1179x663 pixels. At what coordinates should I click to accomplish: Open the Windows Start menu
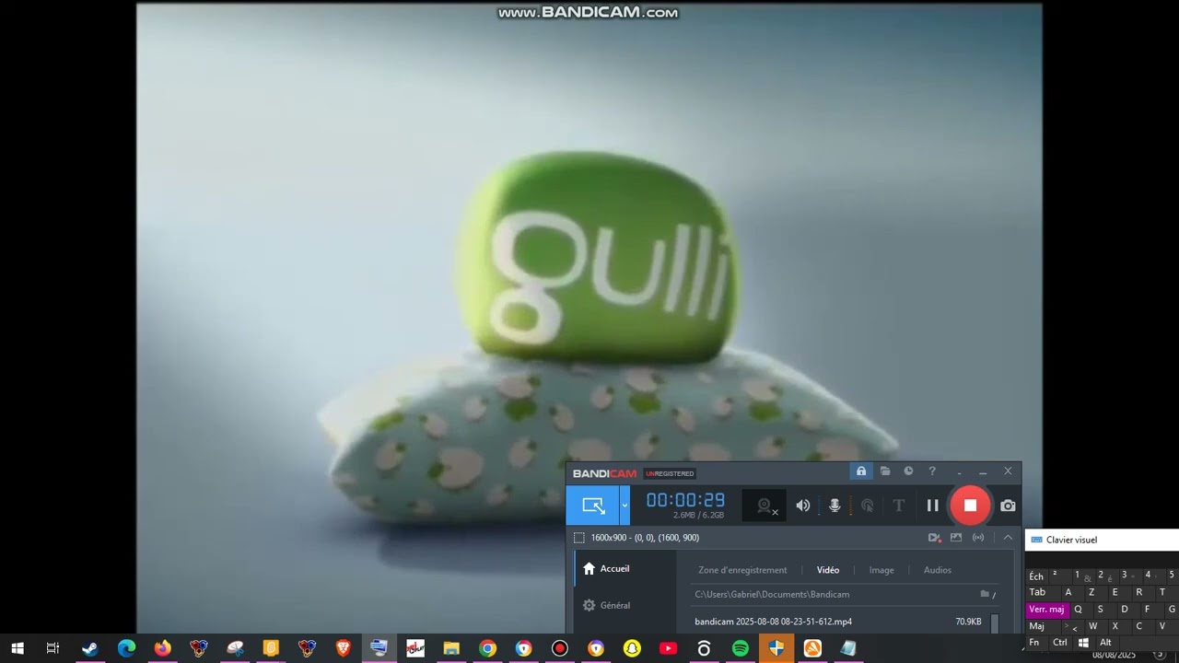18,648
